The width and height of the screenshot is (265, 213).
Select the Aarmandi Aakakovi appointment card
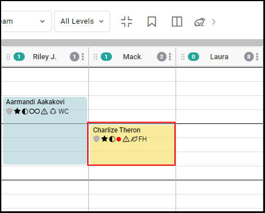pos(45,131)
